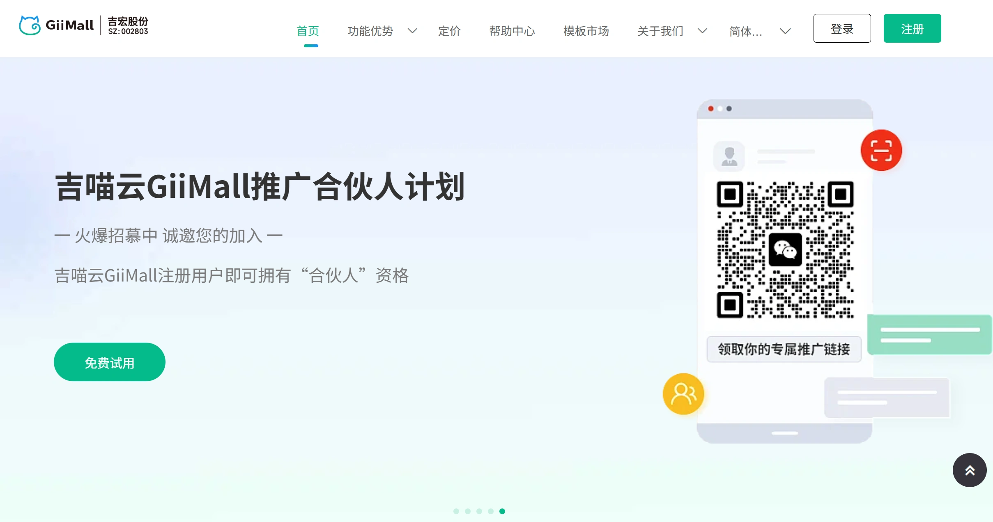This screenshot has height=522, width=993.
Task: Click the back-to-top double arrow button
Action: pos(970,470)
